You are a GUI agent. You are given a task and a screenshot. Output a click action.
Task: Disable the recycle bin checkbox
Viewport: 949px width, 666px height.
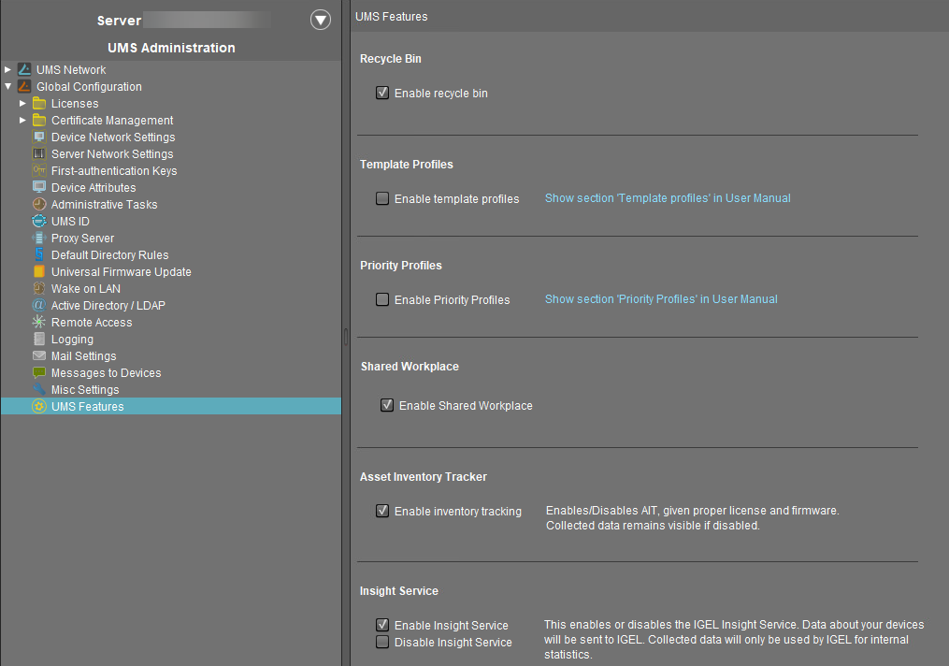382,94
